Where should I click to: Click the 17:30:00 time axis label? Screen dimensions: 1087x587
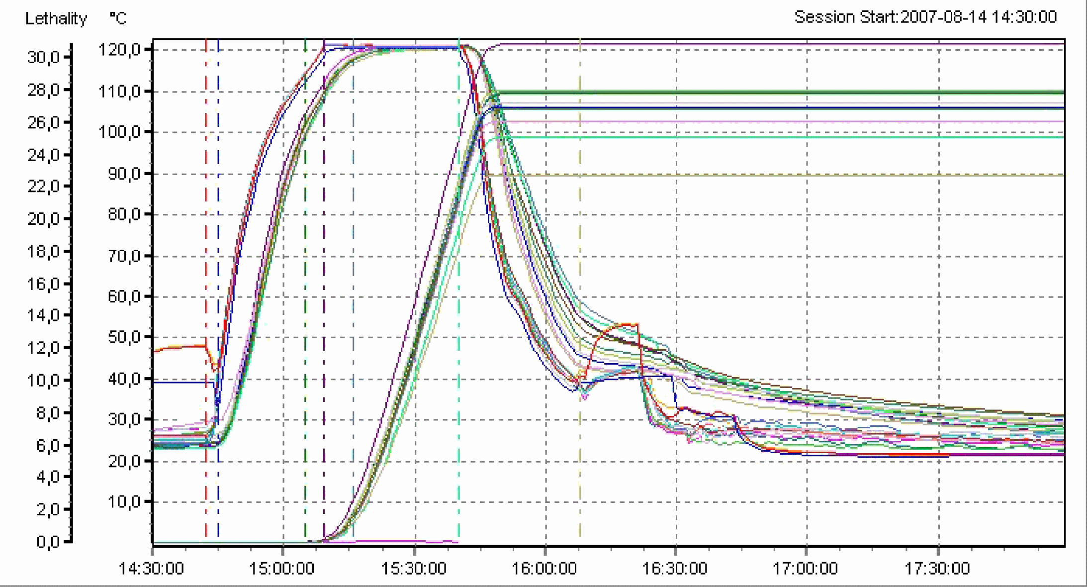937,568
